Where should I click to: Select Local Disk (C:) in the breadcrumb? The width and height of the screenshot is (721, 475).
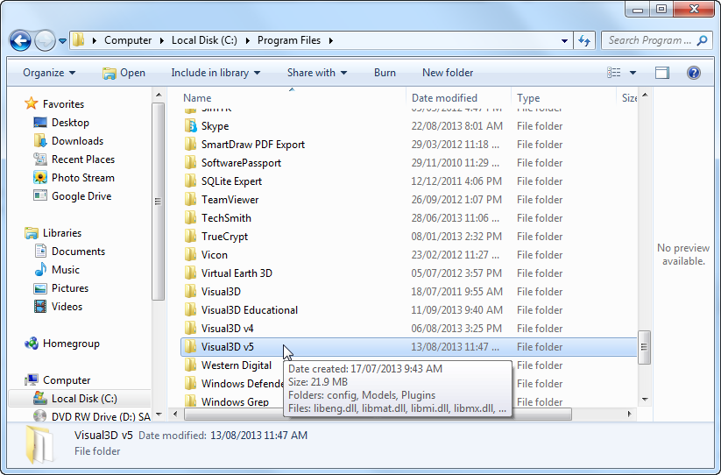coord(205,40)
